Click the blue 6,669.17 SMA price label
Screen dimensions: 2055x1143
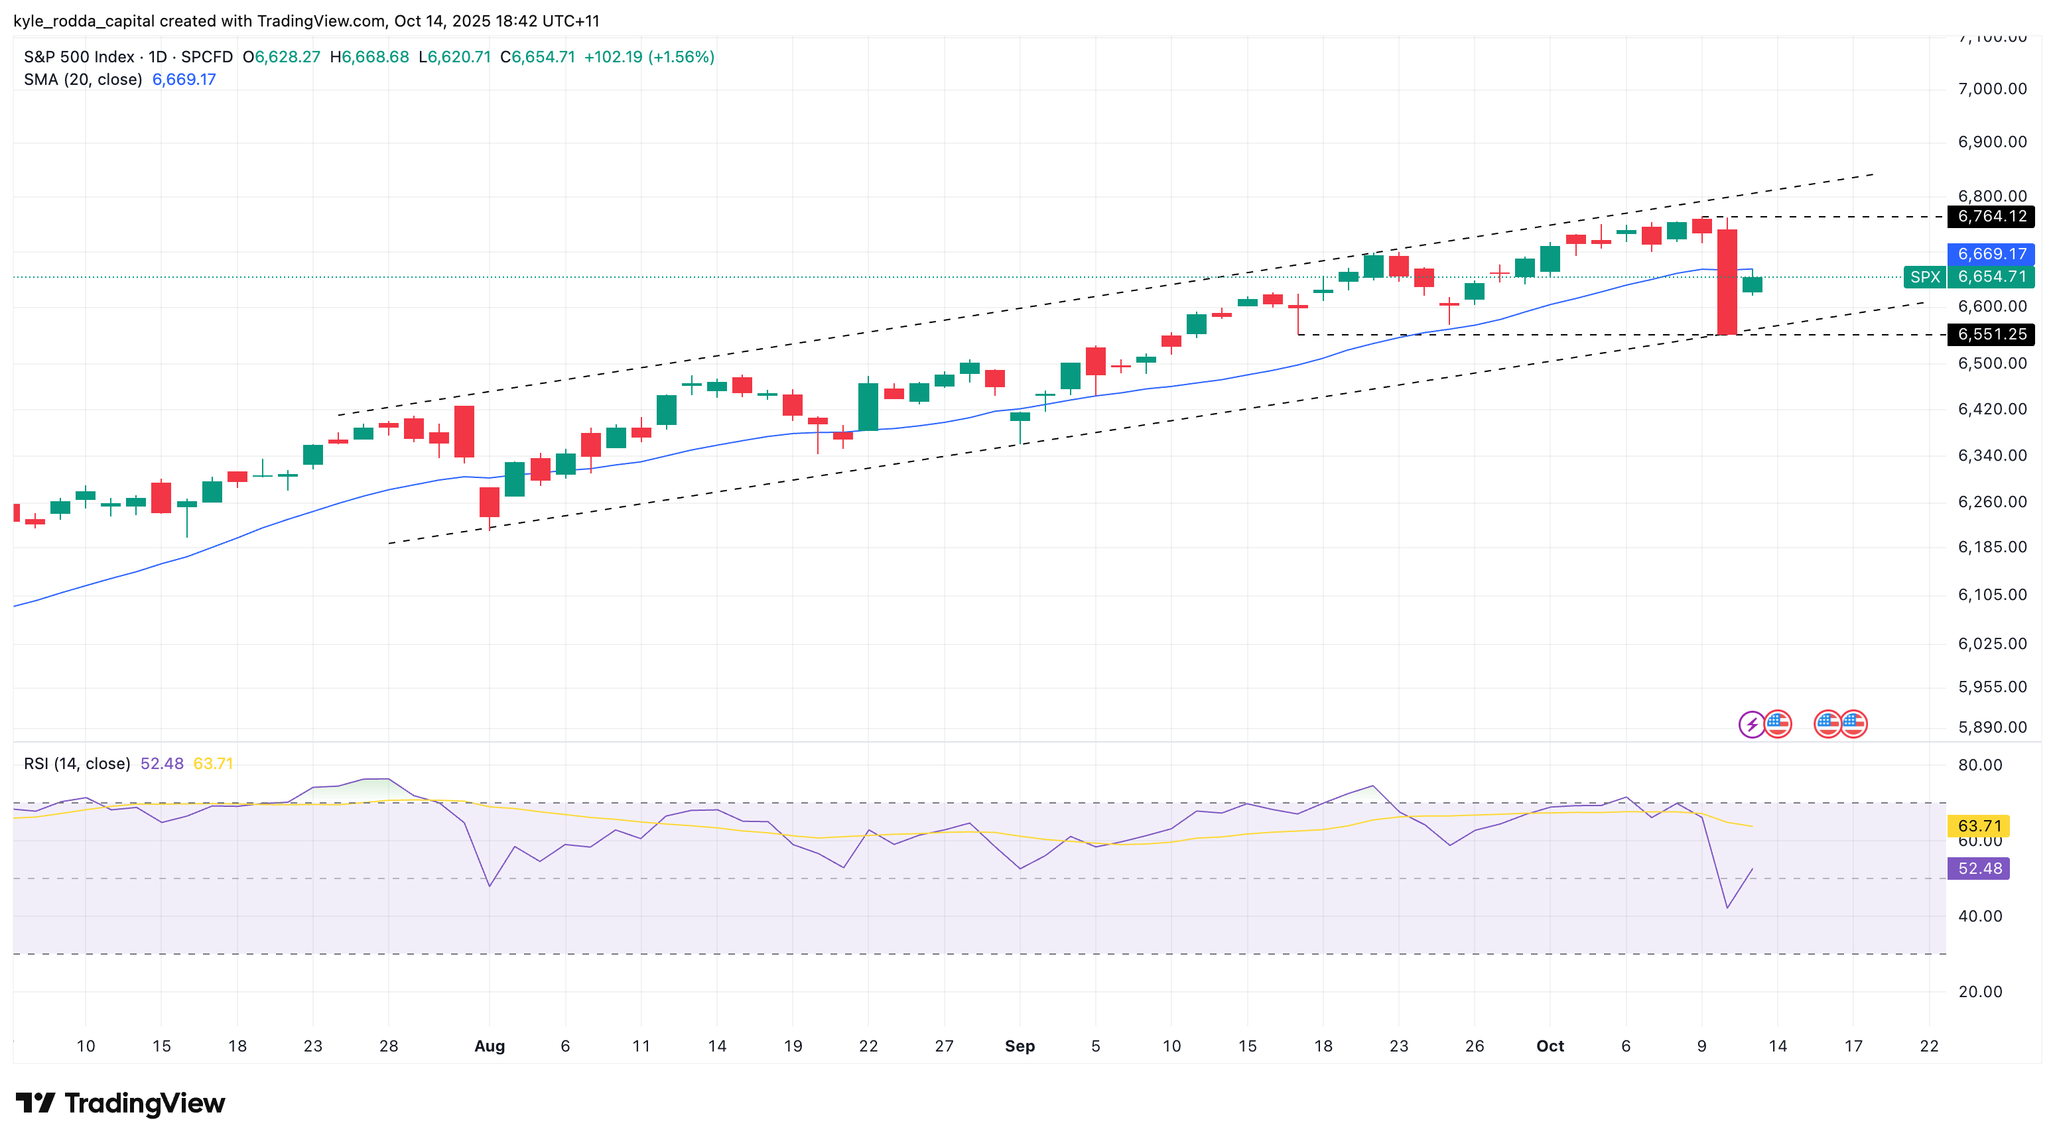[1991, 255]
